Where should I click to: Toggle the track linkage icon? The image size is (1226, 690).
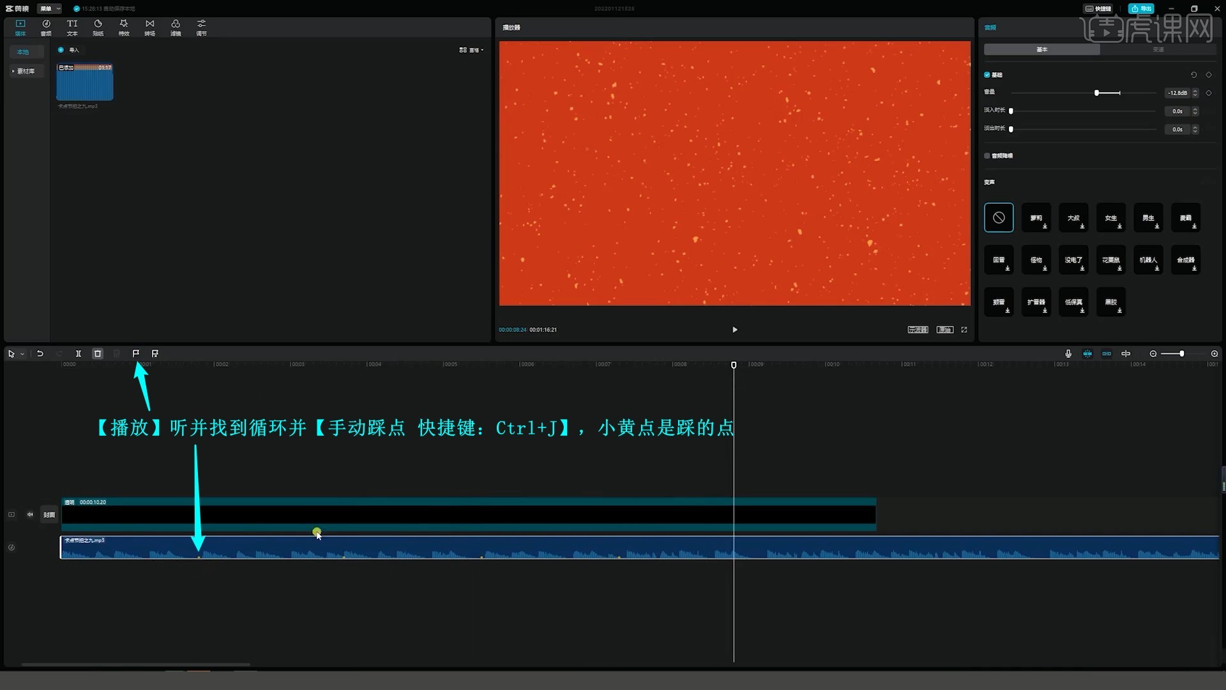[1107, 353]
